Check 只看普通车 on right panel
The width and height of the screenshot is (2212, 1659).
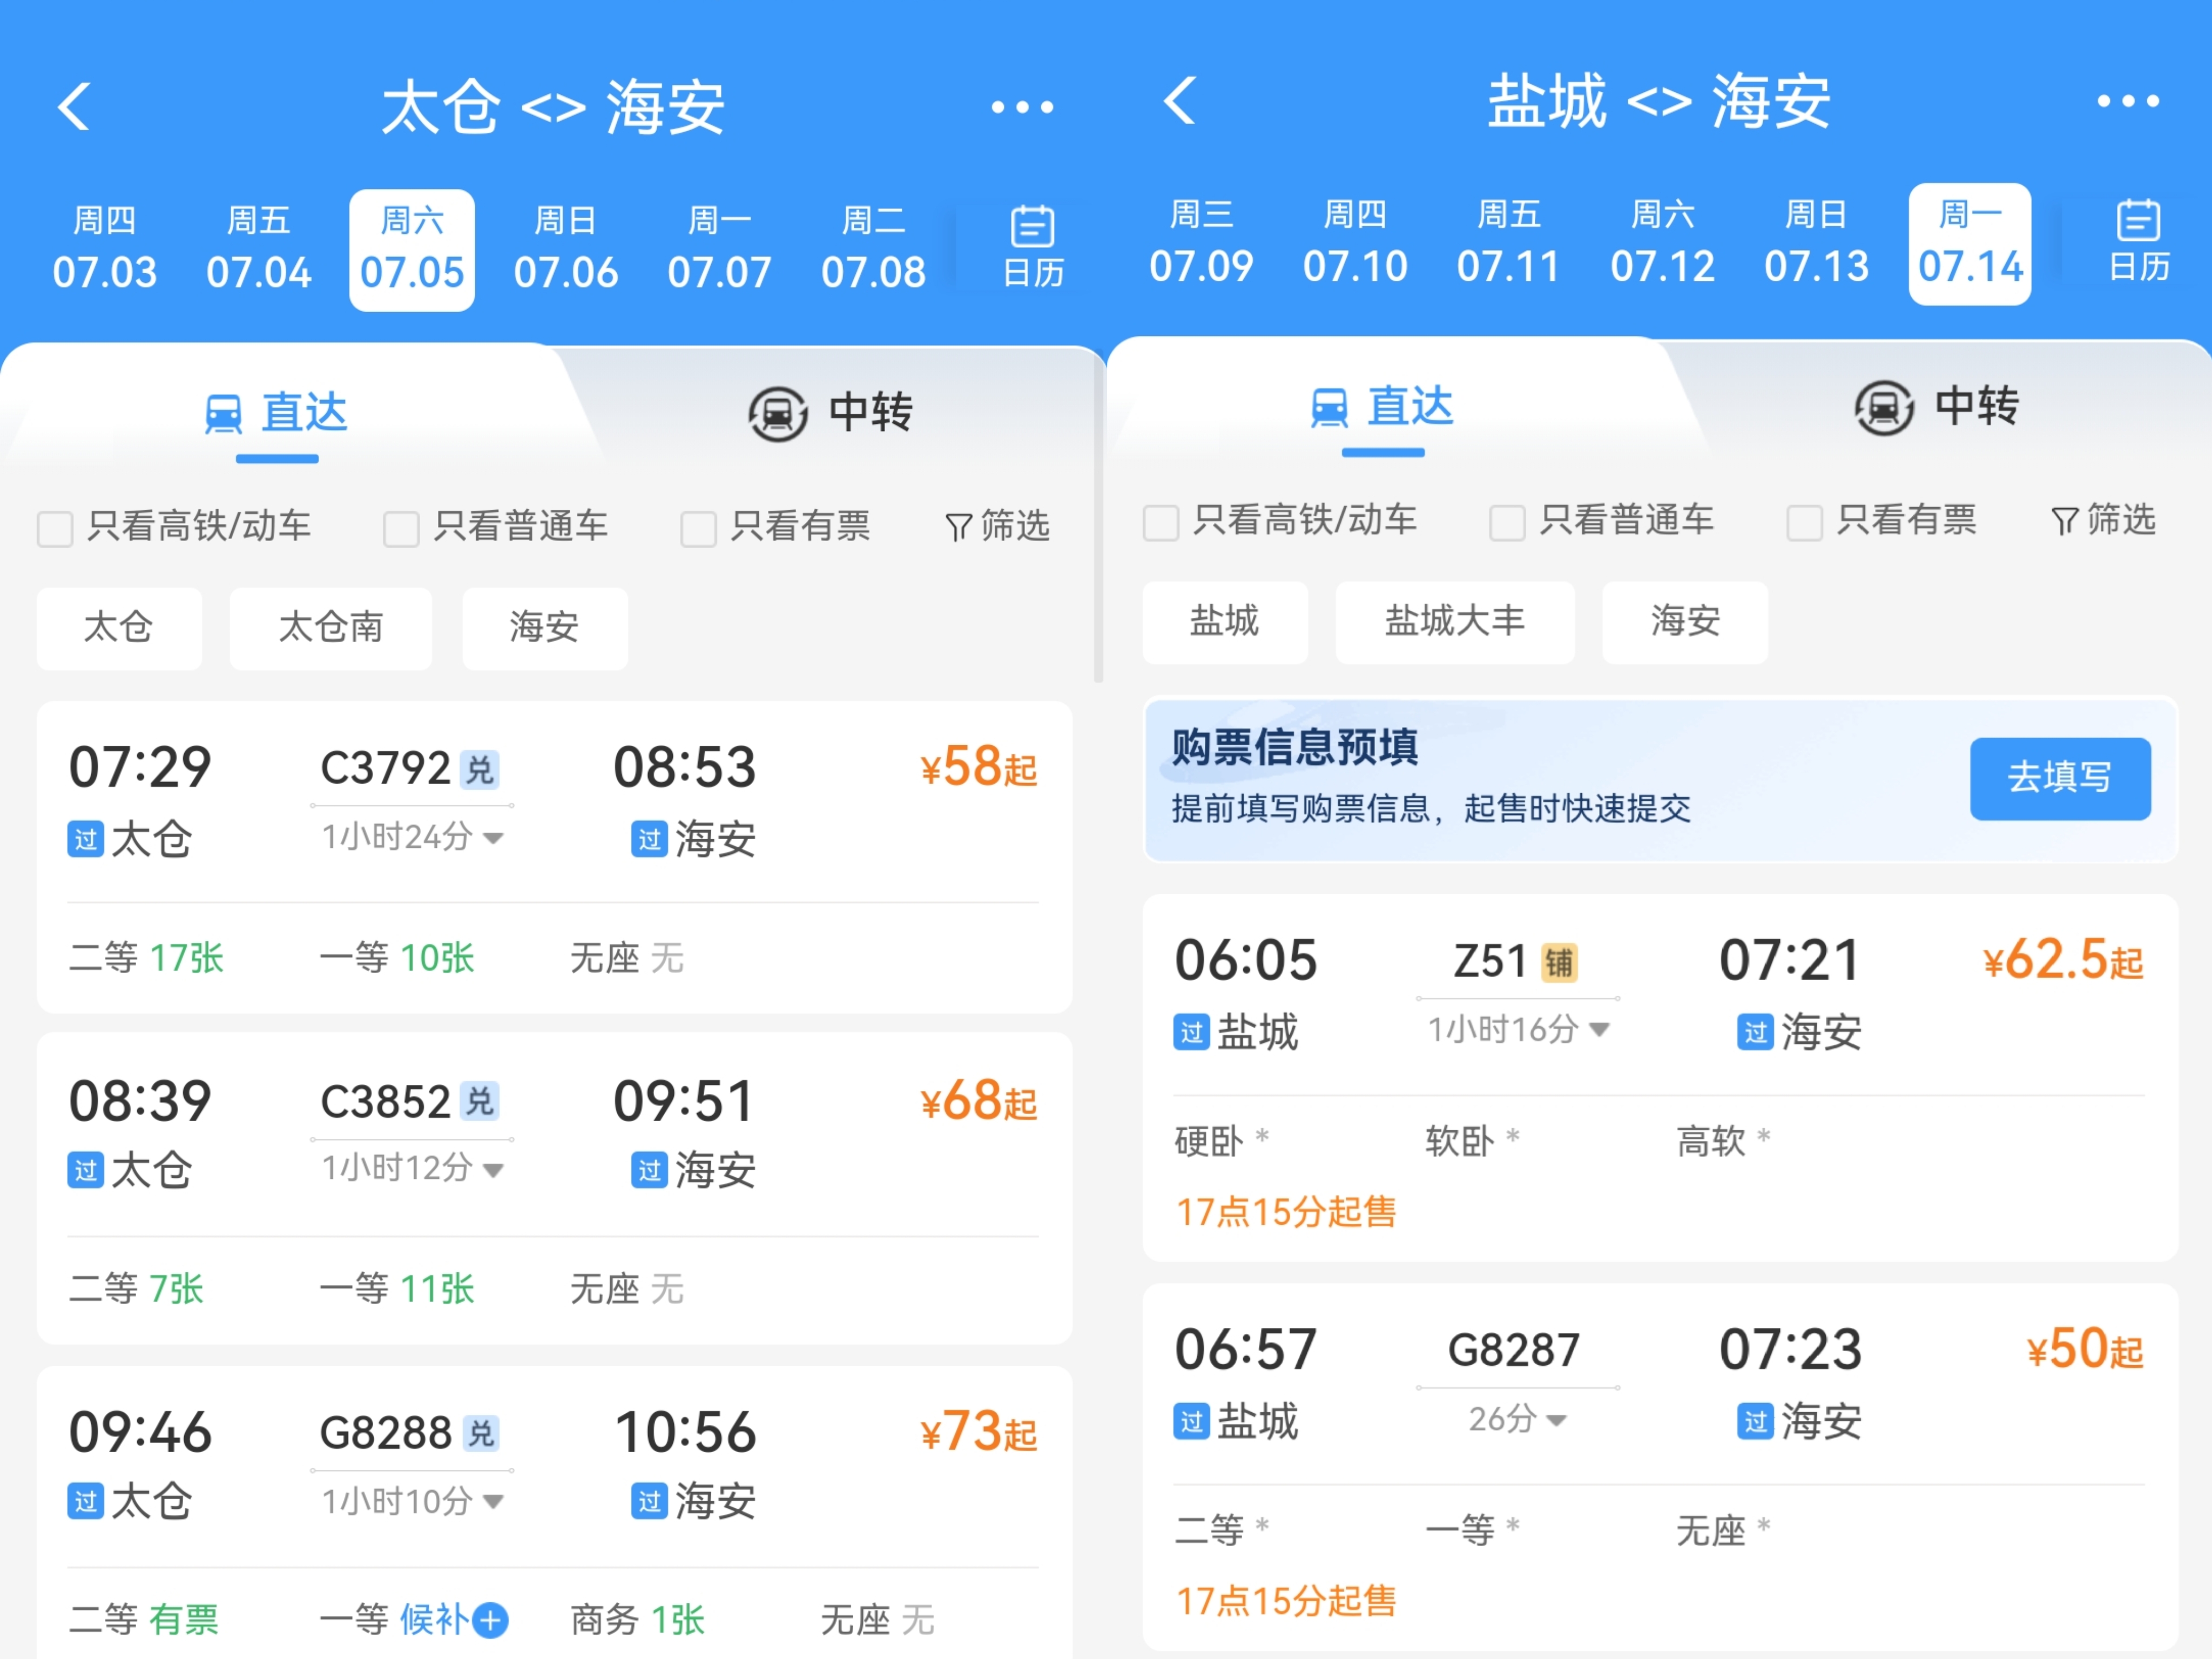(x=1506, y=522)
